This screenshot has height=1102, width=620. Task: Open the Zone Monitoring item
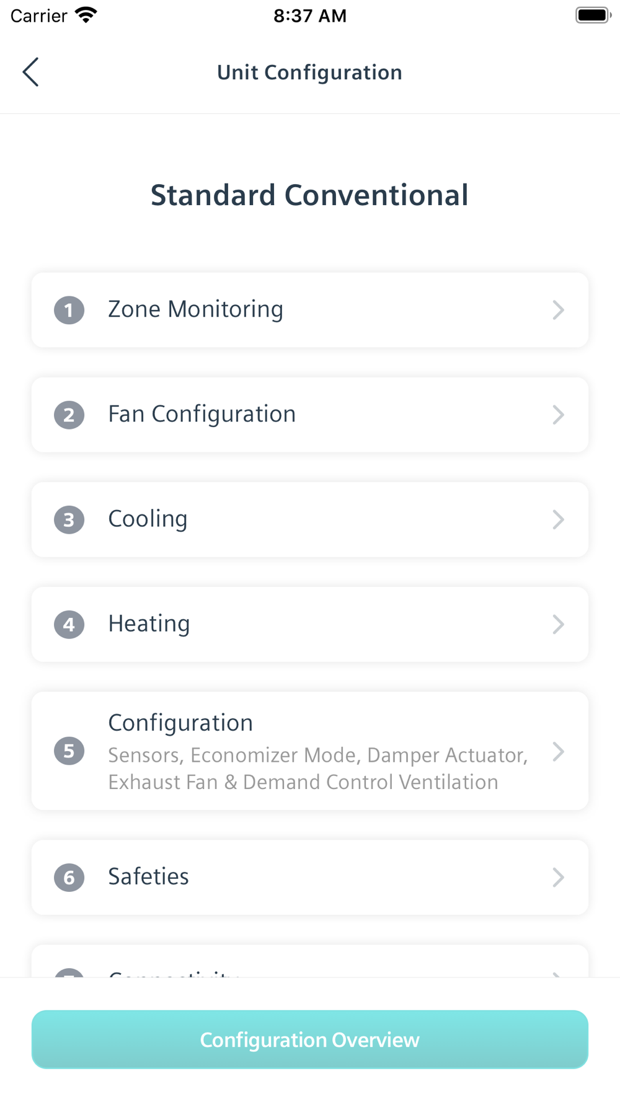tap(310, 310)
